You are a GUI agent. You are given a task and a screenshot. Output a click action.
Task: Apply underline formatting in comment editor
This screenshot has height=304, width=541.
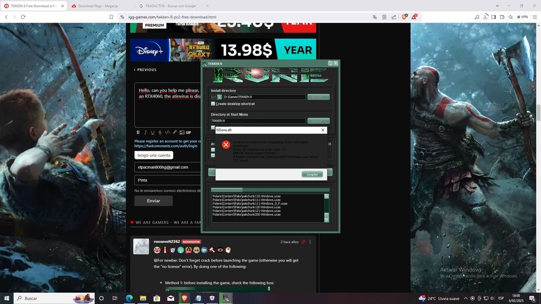[153, 132]
